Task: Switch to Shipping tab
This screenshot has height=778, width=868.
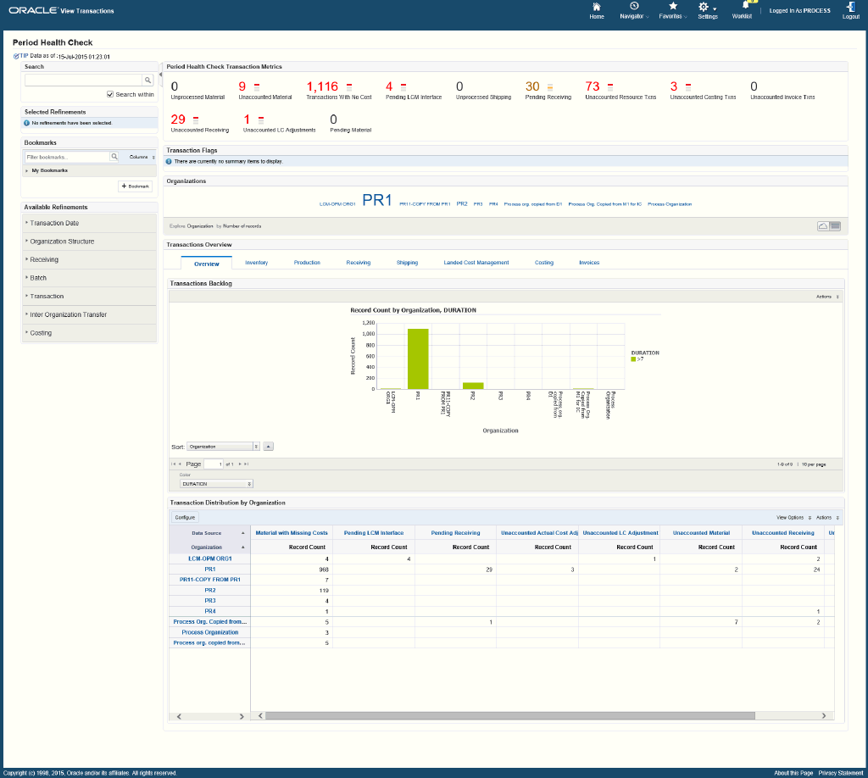Action: [x=407, y=263]
